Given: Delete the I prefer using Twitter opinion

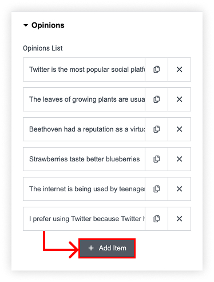Looking at the screenshot, I should click(x=179, y=219).
